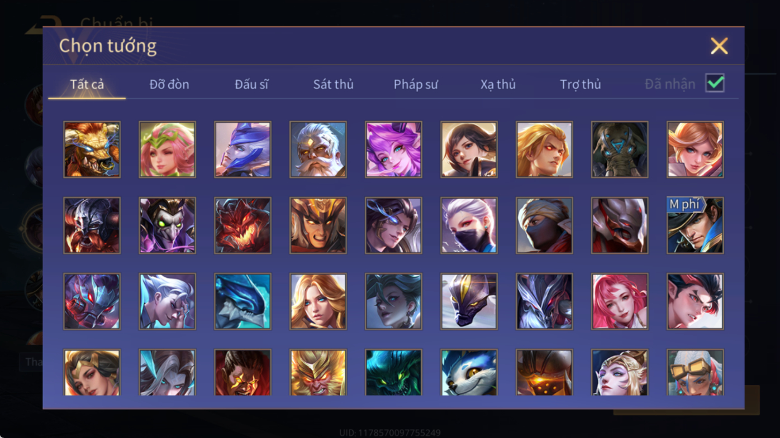Screen dimensions: 780x438
Task: Pick the blue raccoon hero portrait
Action: click(x=469, y=373)
